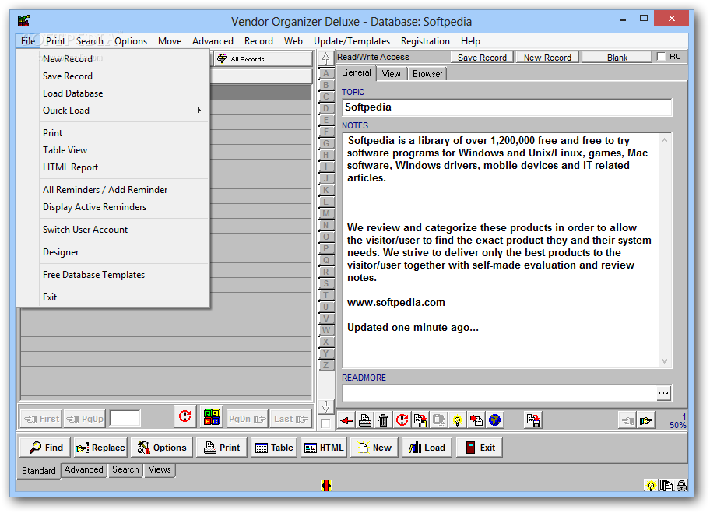Switch to the Advanced bottom tab

(x=84, y=469)
